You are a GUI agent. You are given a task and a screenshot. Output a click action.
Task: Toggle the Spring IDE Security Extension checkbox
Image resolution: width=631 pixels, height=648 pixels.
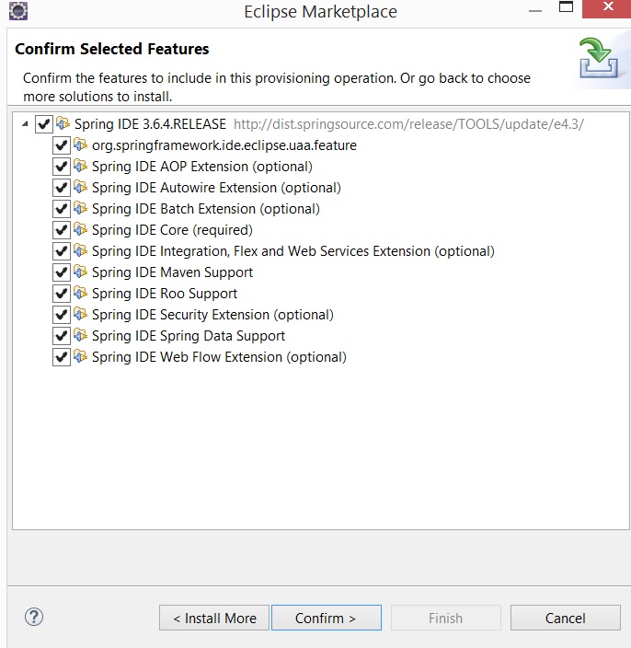click(x=61, y=315)
